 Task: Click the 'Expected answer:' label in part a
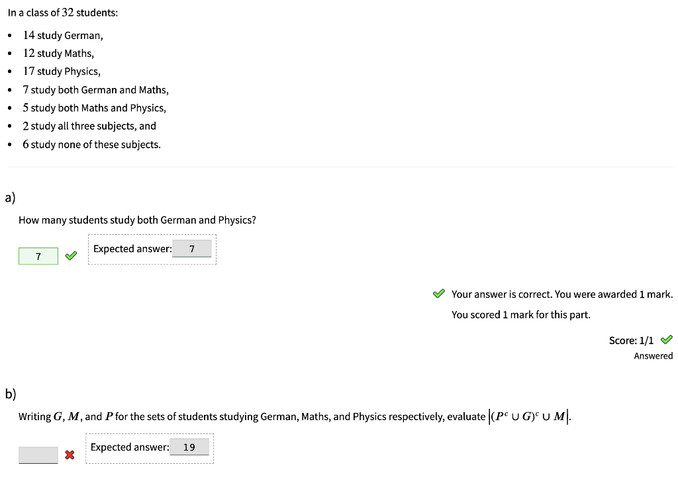pyautogui.click(x=132, y=249)
